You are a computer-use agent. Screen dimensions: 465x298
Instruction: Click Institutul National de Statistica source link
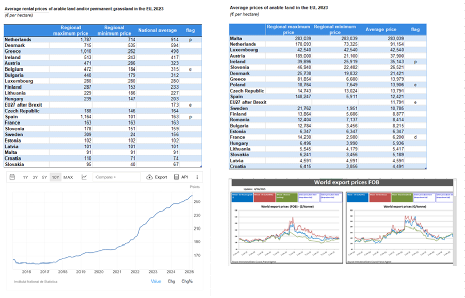pyautogui.click(x=36, y=282)
